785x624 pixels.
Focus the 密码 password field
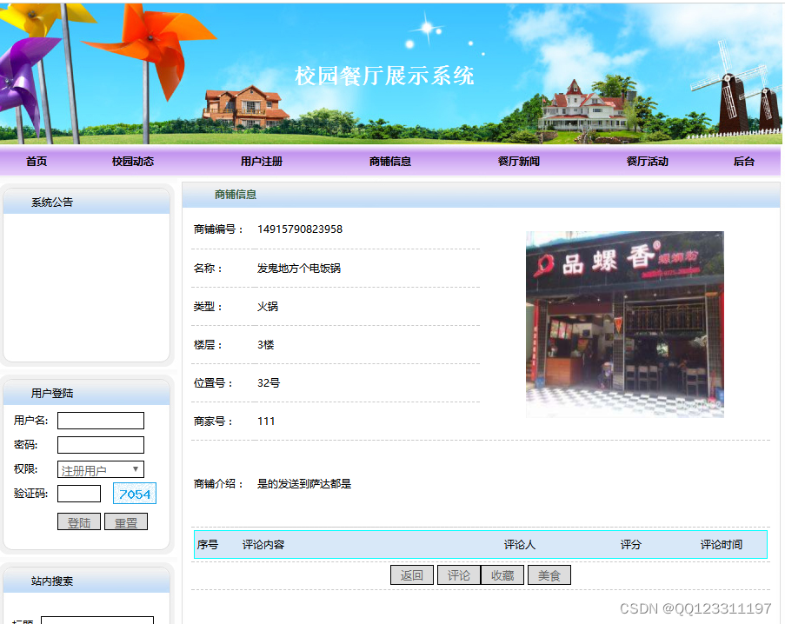(101, 445)
